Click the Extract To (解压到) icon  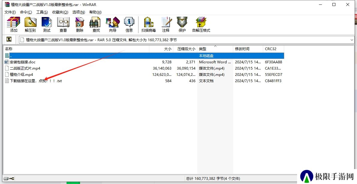pos(30,24)
